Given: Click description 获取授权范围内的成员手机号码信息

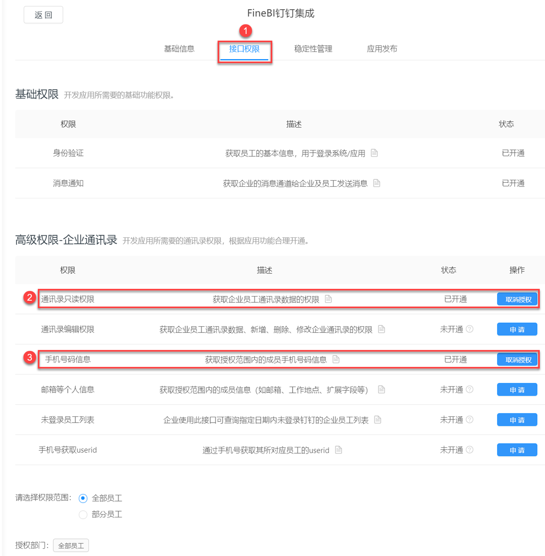Looking at the screenshot, I should point(266,359).
